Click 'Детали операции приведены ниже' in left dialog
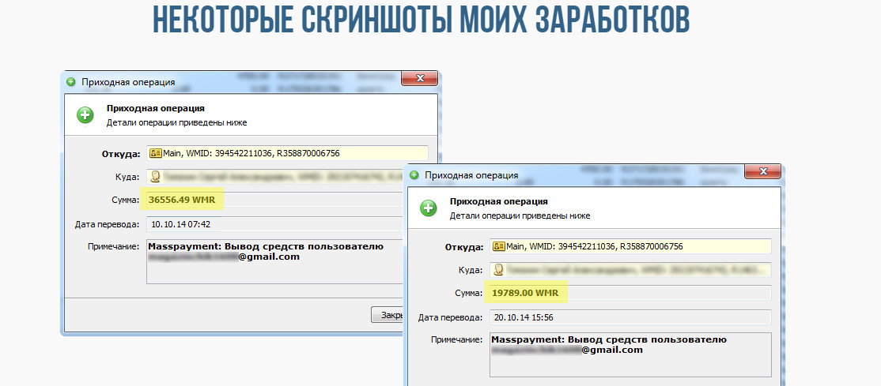 pos(176,122)
